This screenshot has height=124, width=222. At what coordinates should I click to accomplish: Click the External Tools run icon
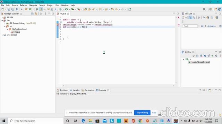click(x=79, y=9)
